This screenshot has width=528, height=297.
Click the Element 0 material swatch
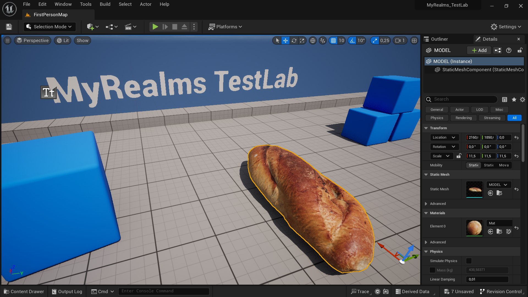coord(474,228)
